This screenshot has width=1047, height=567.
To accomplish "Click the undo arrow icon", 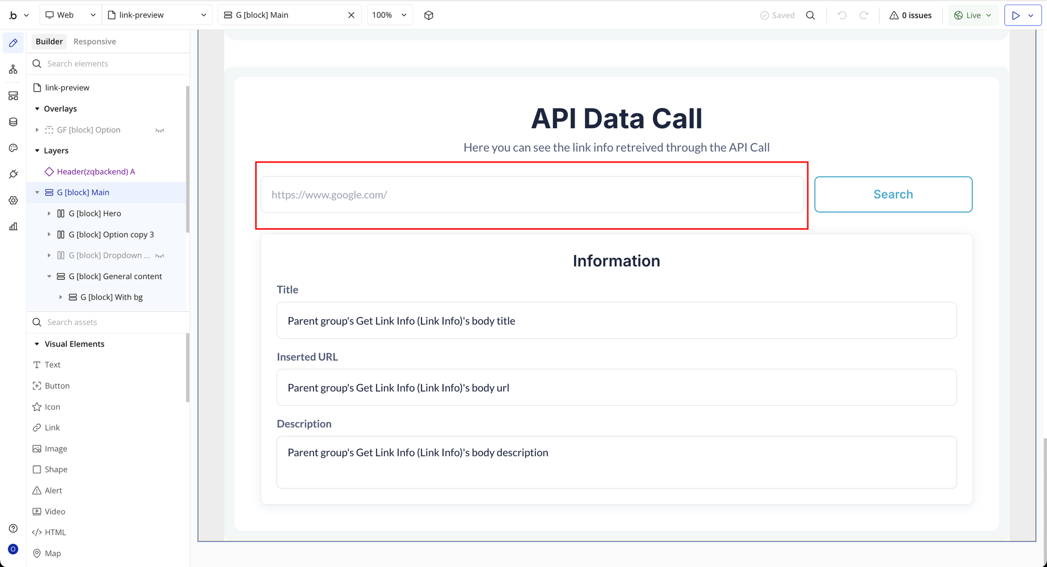I will (x=842, y=15).
